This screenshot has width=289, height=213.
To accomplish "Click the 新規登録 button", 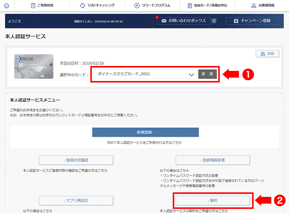I will 145,132.
